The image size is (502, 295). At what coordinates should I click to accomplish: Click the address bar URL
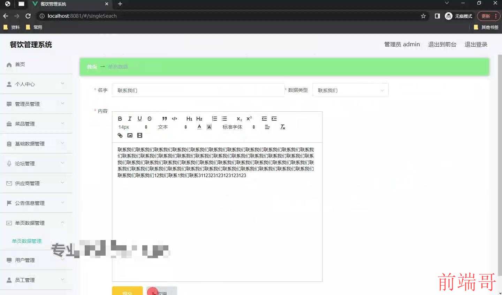82,16
